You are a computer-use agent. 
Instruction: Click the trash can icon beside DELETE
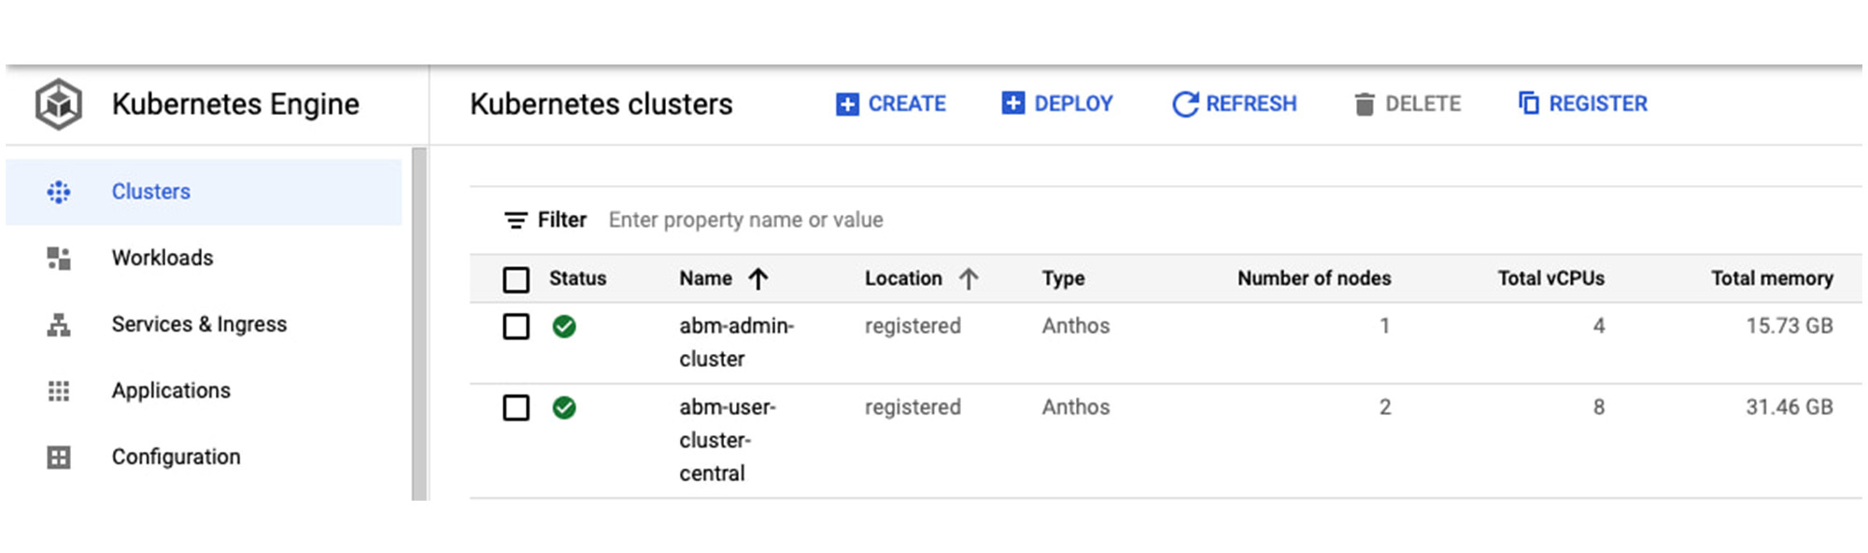(x=1365, y=104)
